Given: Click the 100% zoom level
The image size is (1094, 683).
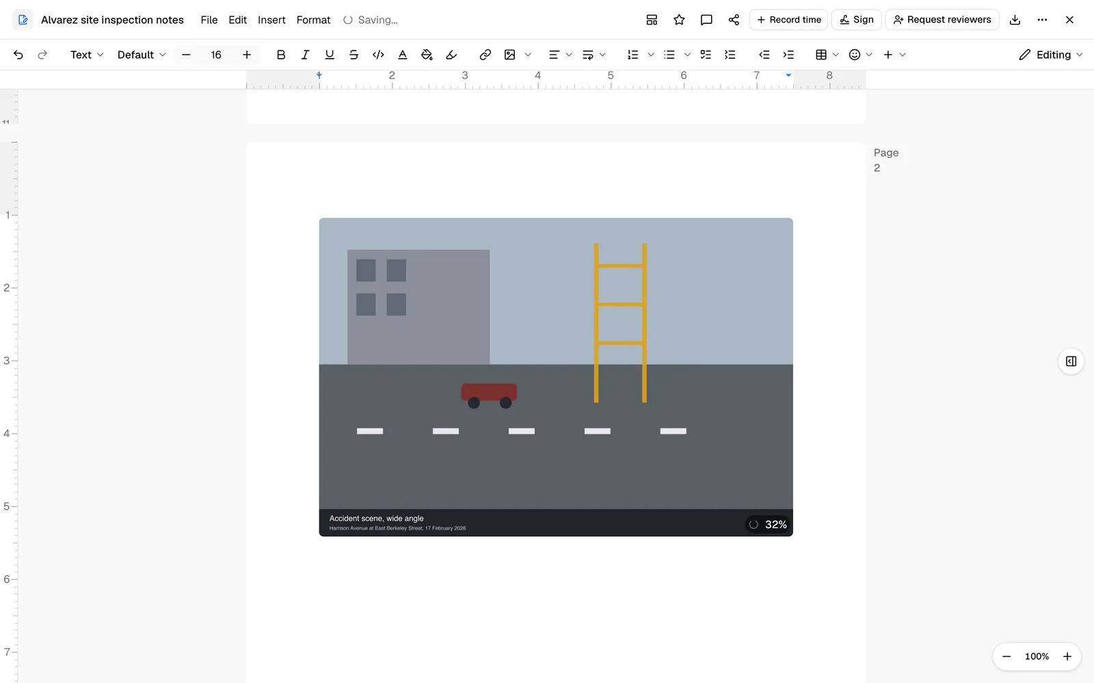Looking at the screenshot, I should point(1037,656).
